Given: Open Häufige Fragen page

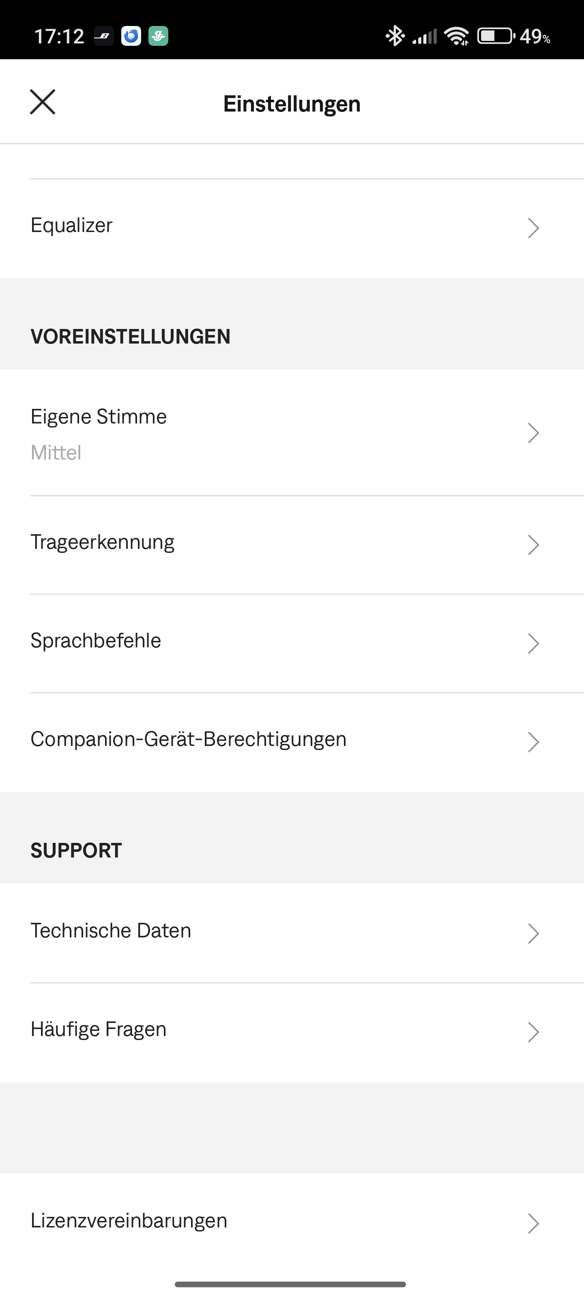Looking at the screenshot, I should click(99, 1029).
